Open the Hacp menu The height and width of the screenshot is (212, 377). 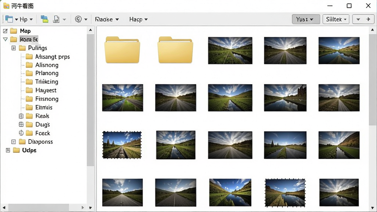point(138,19)
